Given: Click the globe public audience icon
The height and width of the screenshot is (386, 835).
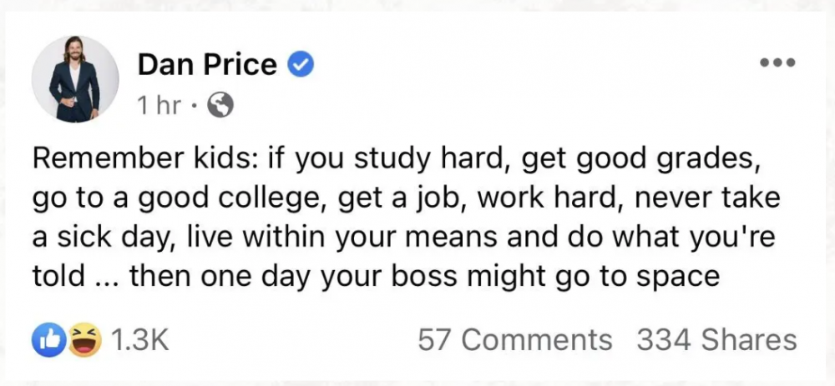Looking at the screenshot, I should tap(220, 105).
